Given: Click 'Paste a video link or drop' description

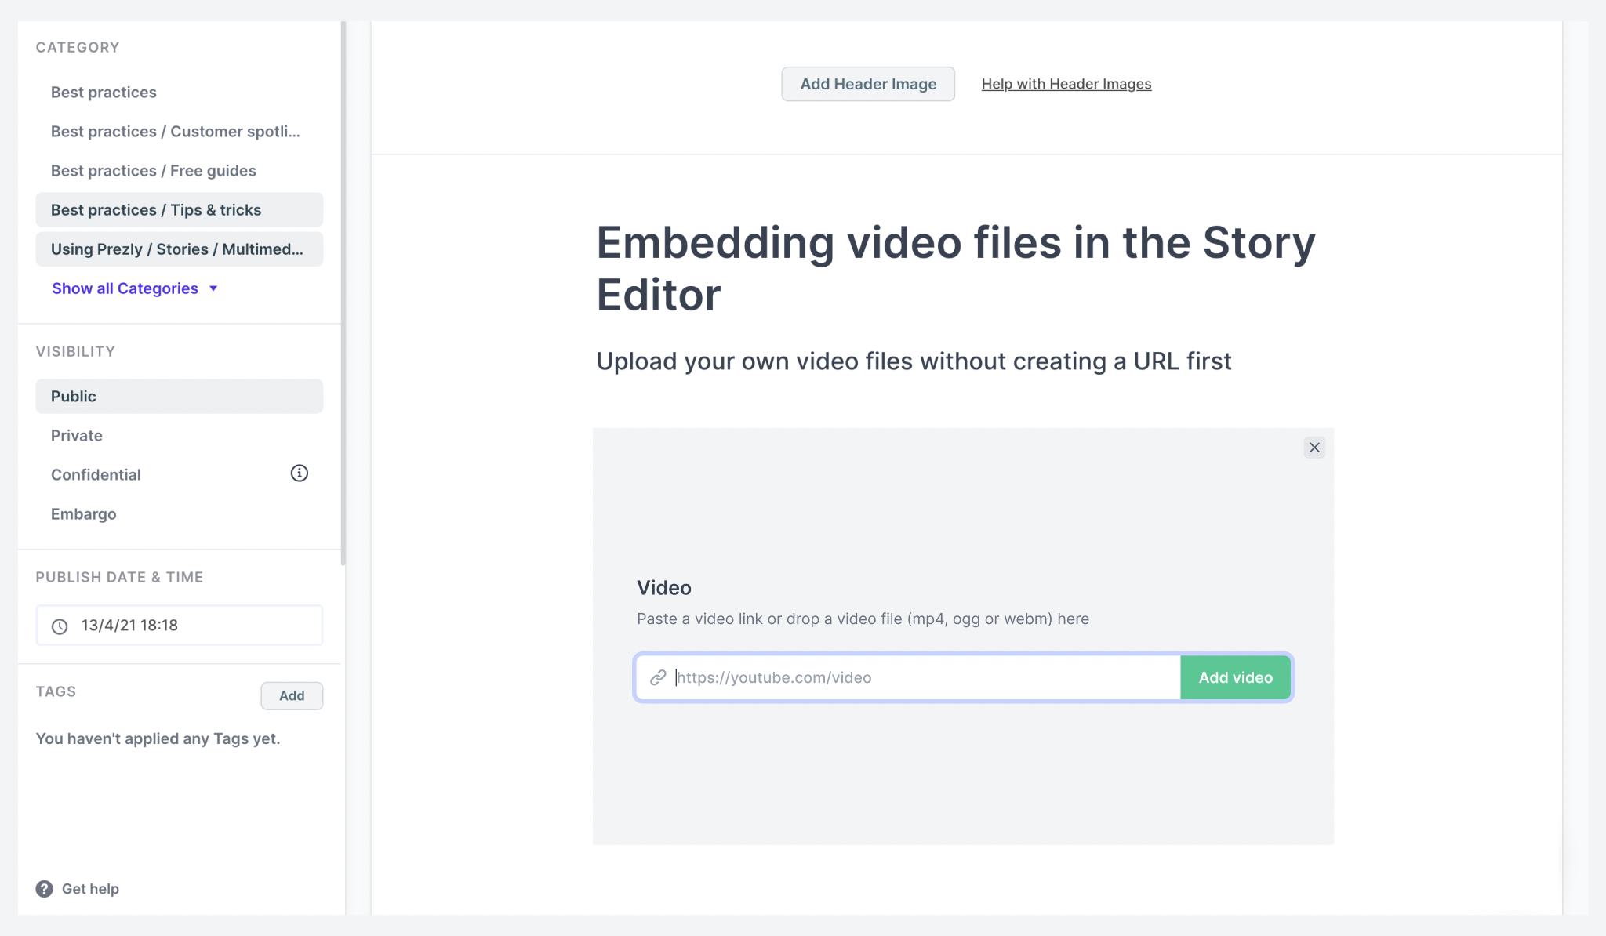Looking at the screenshot, I should [x=863, y=619].
